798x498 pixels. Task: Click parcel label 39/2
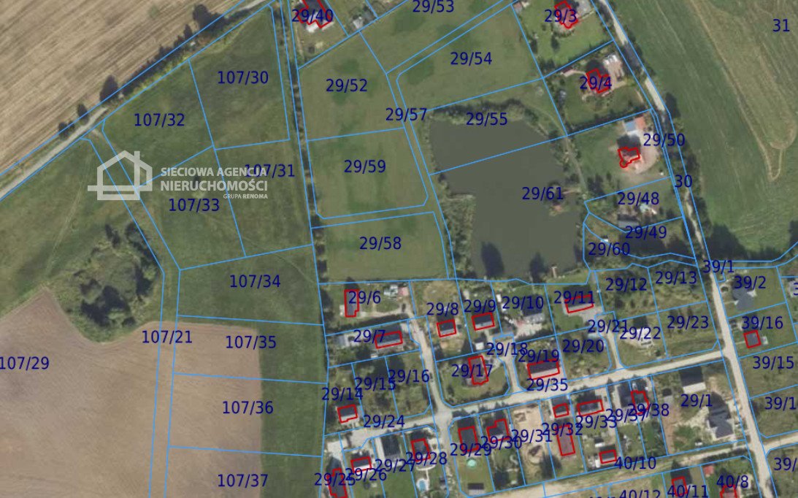click(750, 283)
